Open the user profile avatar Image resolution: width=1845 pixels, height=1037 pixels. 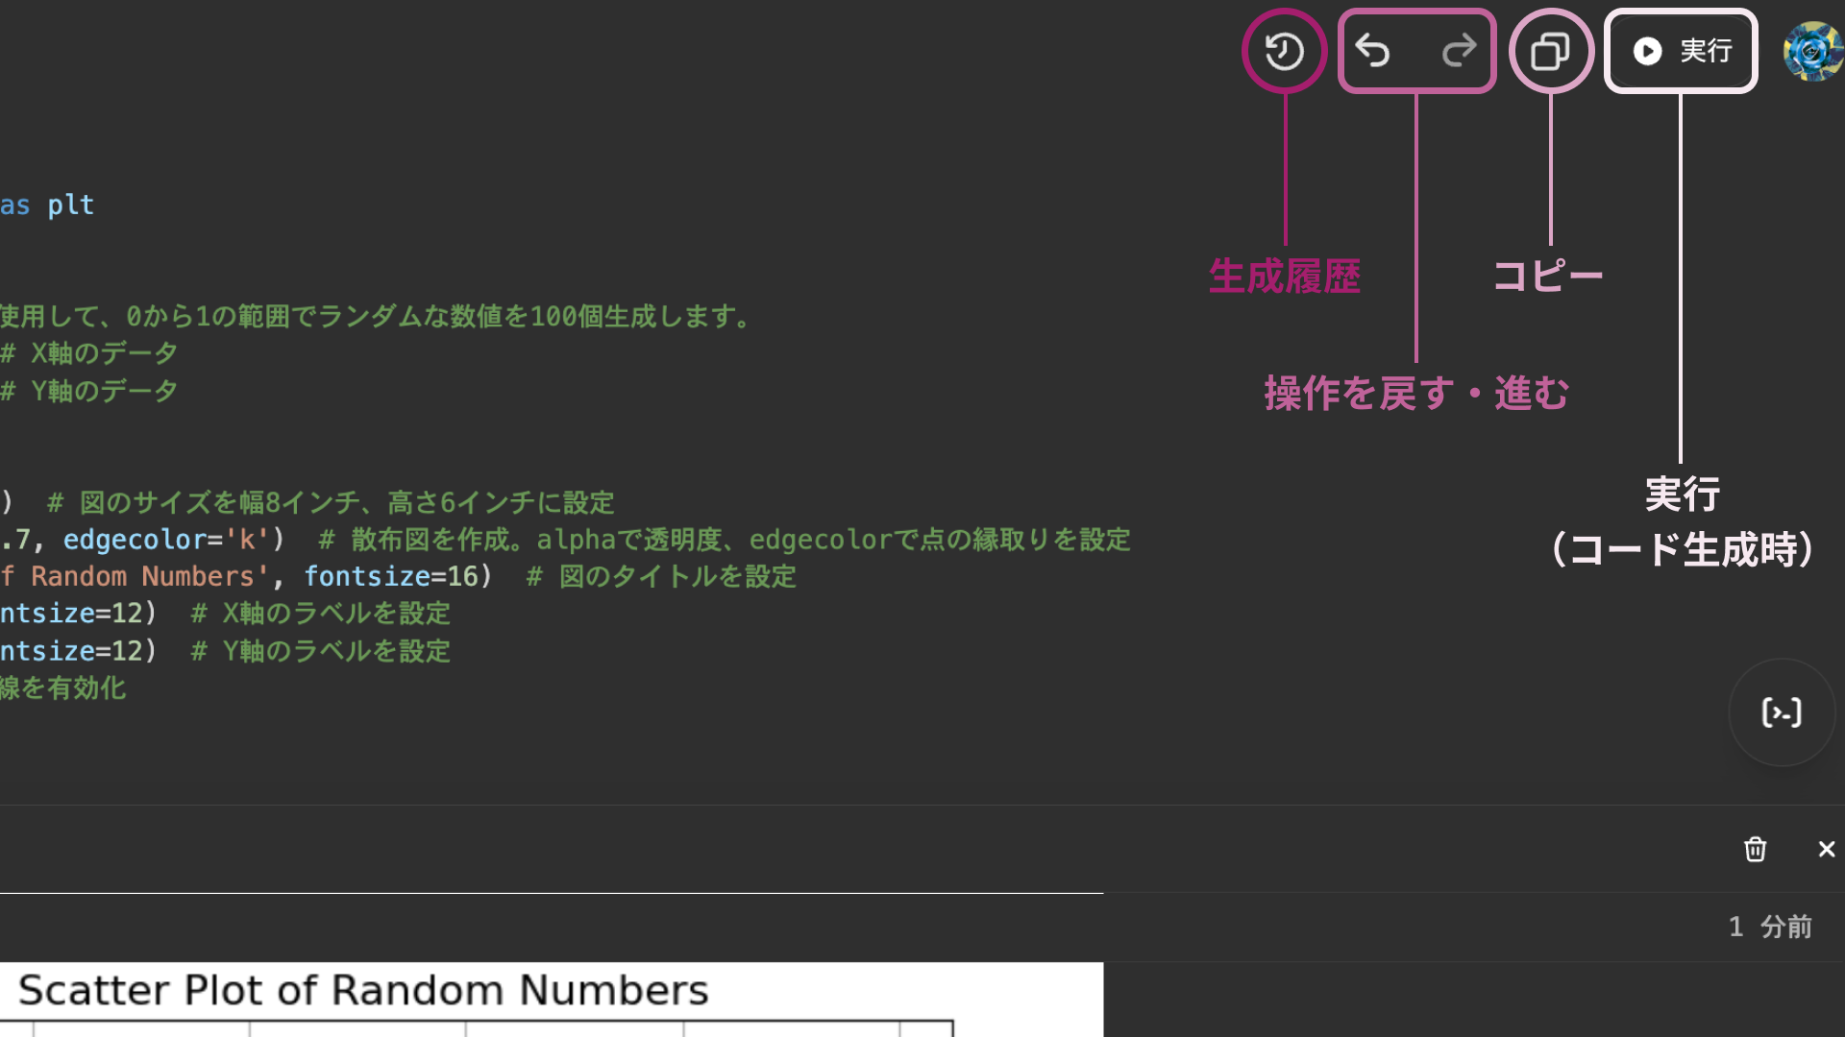(1812, 51)
